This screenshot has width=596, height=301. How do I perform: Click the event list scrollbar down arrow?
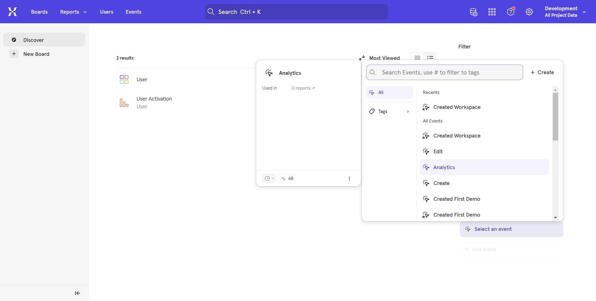555,218
